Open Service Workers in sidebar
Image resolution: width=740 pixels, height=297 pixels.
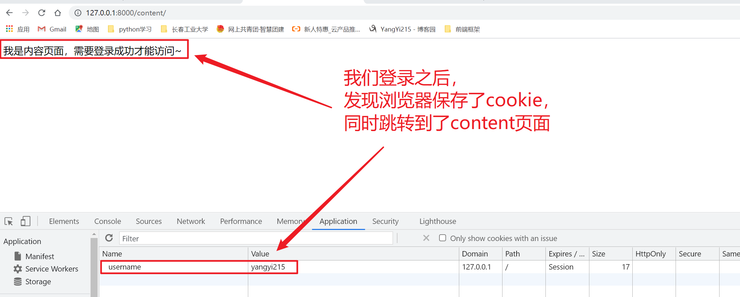click(x=52, y=269)
